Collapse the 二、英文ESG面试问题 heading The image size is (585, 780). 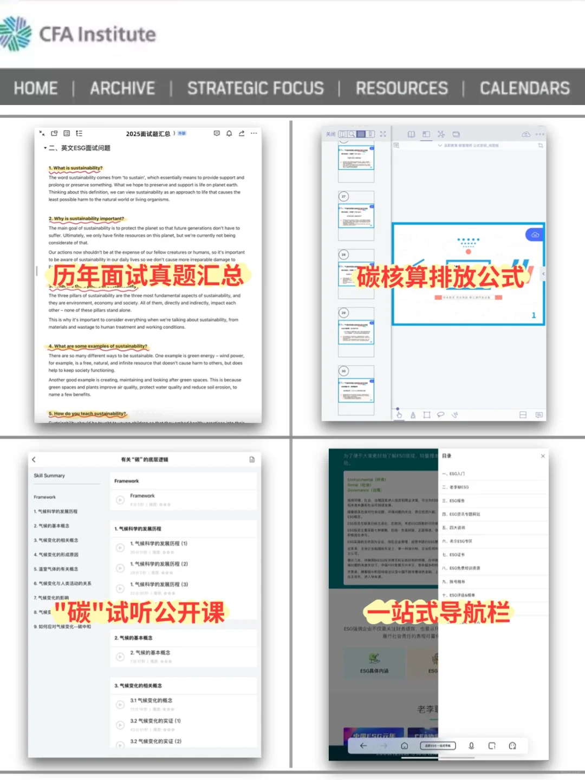click(45, 148)
